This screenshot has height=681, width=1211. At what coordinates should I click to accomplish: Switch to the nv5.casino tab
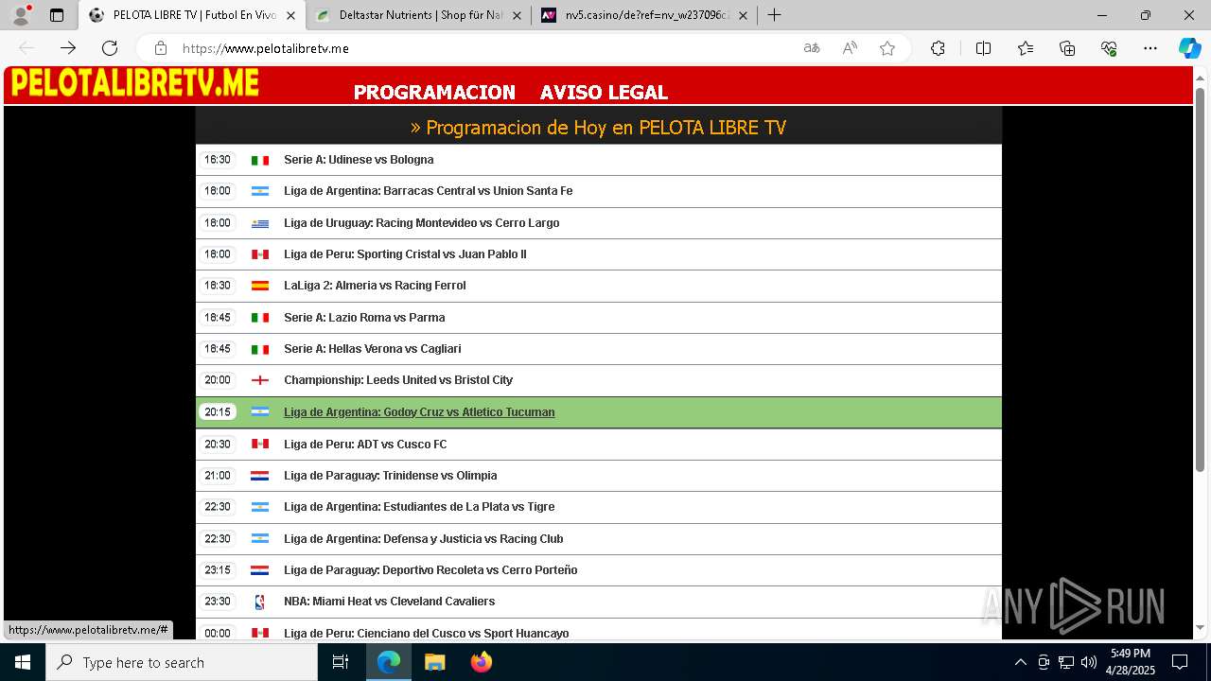tap(645, 15)
